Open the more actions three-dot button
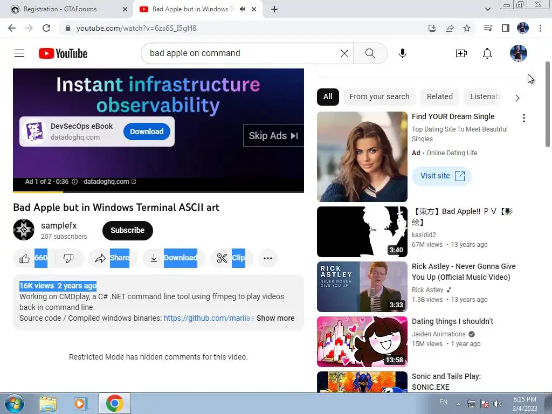Viewport: 552px width, 414px height. (267, 258)
